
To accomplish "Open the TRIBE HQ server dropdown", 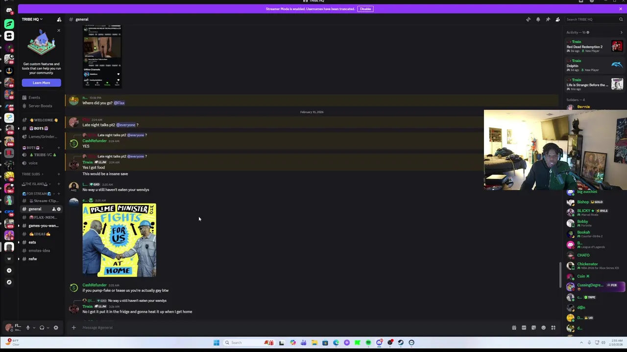I will click(32, 20).
